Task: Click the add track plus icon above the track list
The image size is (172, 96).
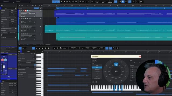Action: 42,6
